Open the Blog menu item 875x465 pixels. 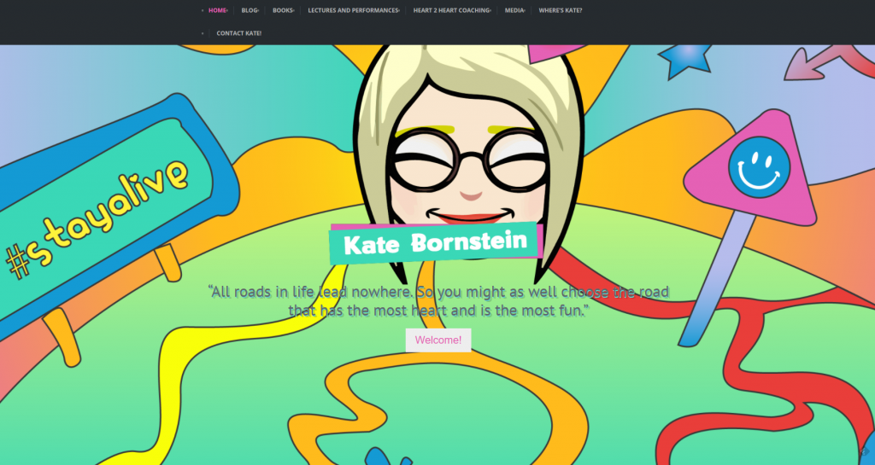pyautogui.click(x=249, y=10)
